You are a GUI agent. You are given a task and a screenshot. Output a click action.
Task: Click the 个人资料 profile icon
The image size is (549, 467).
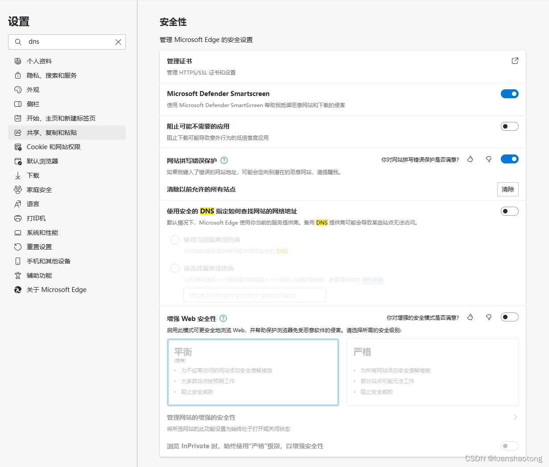click(x=18, y=61)
